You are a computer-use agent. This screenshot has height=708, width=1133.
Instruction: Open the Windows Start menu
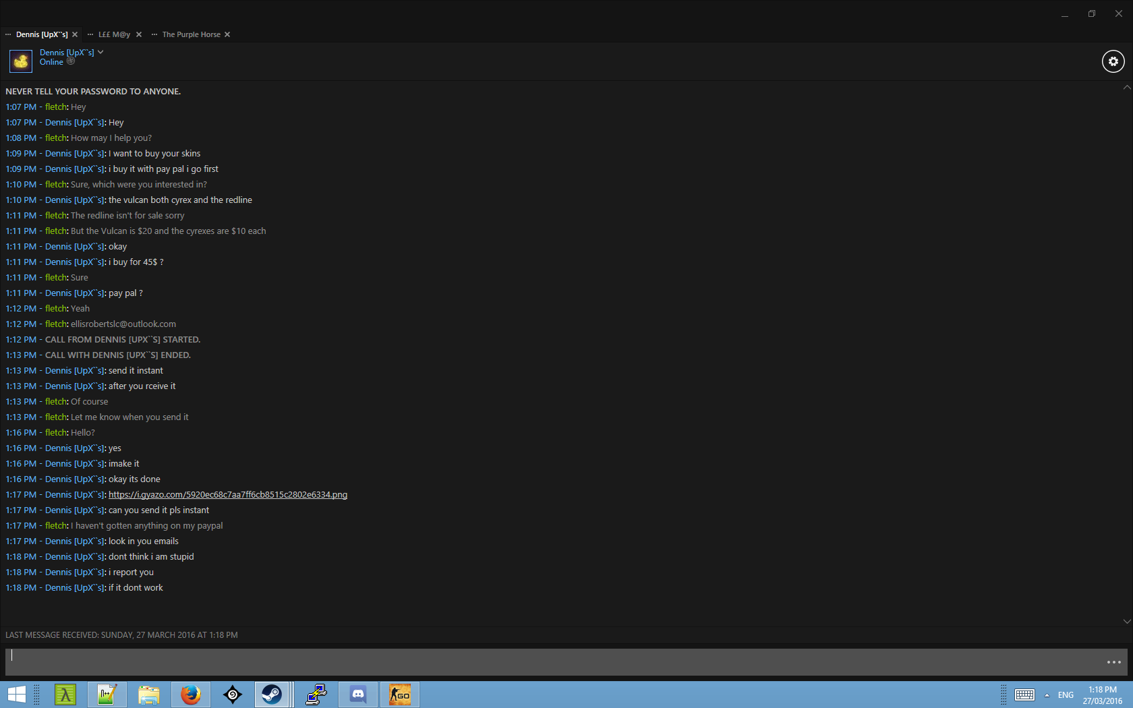pos(16,695)
